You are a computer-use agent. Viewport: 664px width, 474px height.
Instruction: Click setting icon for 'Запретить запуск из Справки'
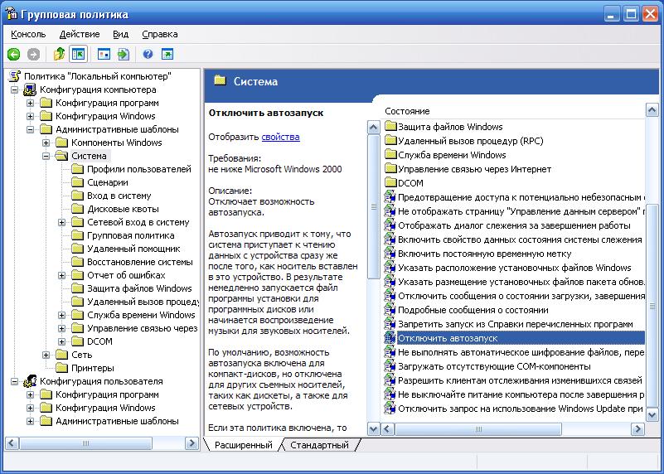click(x=390, y=324)
